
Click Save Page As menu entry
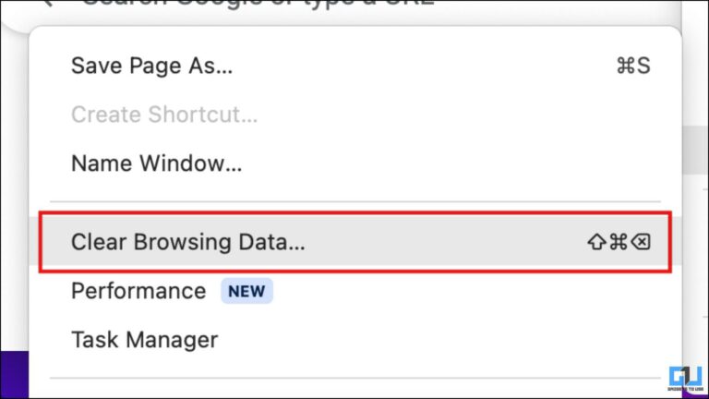click(151, 66)
